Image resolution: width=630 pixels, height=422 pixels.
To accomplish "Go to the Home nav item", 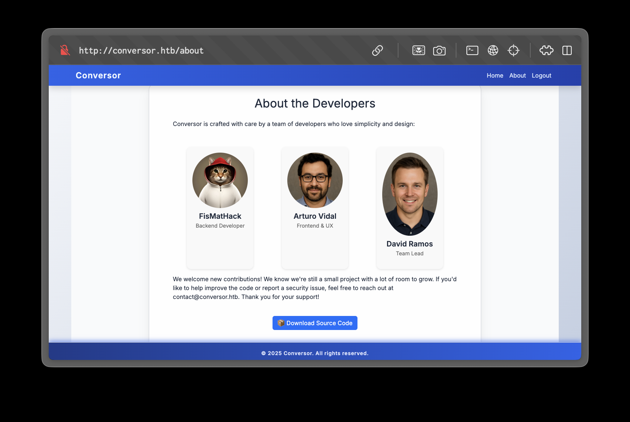I will click(x=495, y=75).
